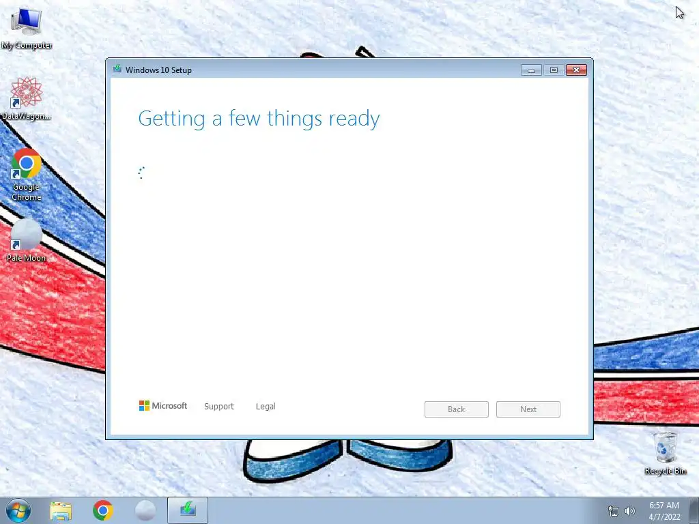Maximize the Windows 10 Setup window
Screen dimensions: 699x524
(x=554, y=70)
